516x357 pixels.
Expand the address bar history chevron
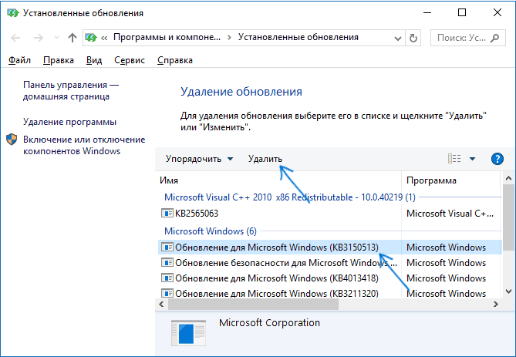(x=398, y=39)
